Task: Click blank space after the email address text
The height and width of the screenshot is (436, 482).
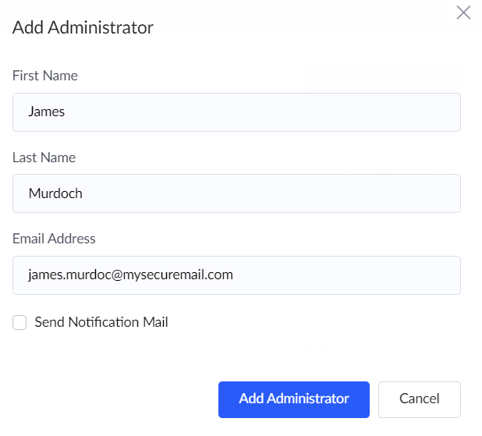Action: (351, 275)
